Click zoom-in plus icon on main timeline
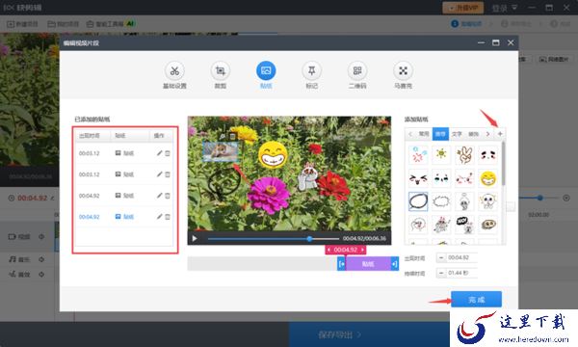Viewport: 578px width, 347px height. pos(566,198)
